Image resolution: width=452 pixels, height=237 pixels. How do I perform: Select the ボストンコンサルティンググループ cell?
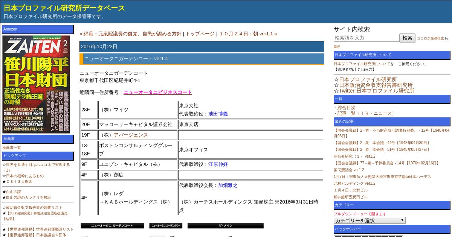[x=138, y=150]
